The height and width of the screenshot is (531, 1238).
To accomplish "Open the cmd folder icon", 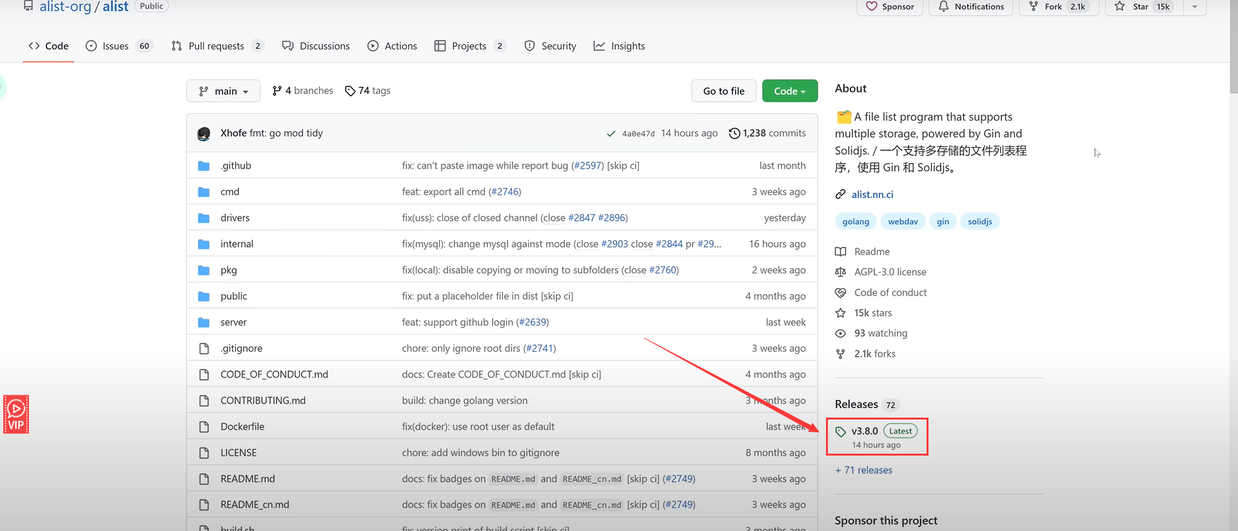I will (x=204, y=192).
